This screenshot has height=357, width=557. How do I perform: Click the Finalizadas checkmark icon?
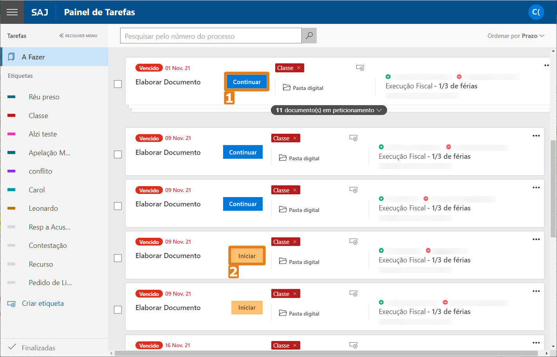[12, 347]
